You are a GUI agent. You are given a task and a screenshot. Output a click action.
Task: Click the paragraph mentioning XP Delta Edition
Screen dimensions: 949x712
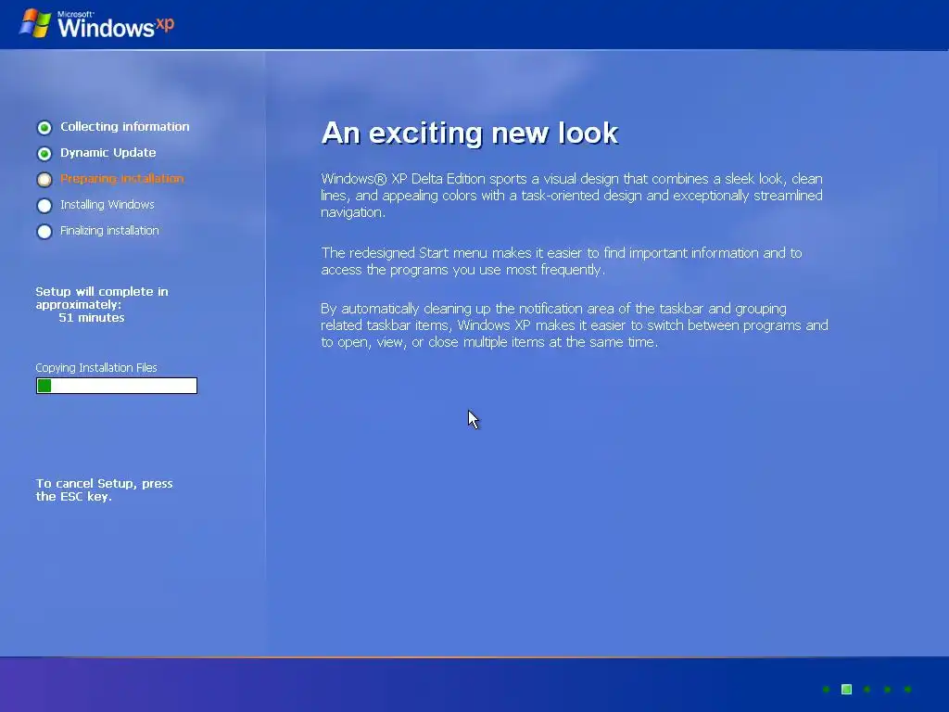tap(572, 196)
